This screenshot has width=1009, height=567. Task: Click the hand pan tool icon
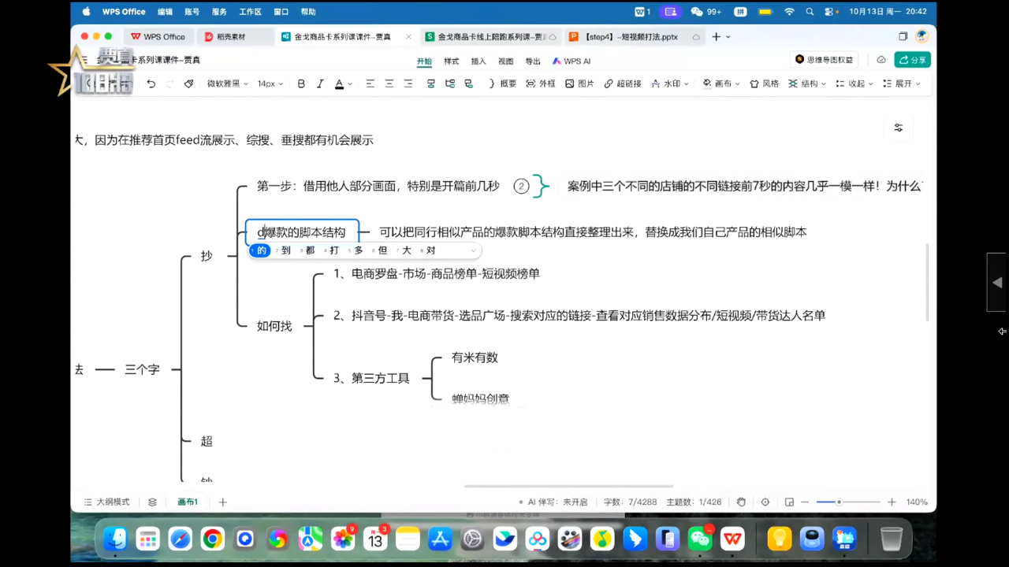click(742, 502)
